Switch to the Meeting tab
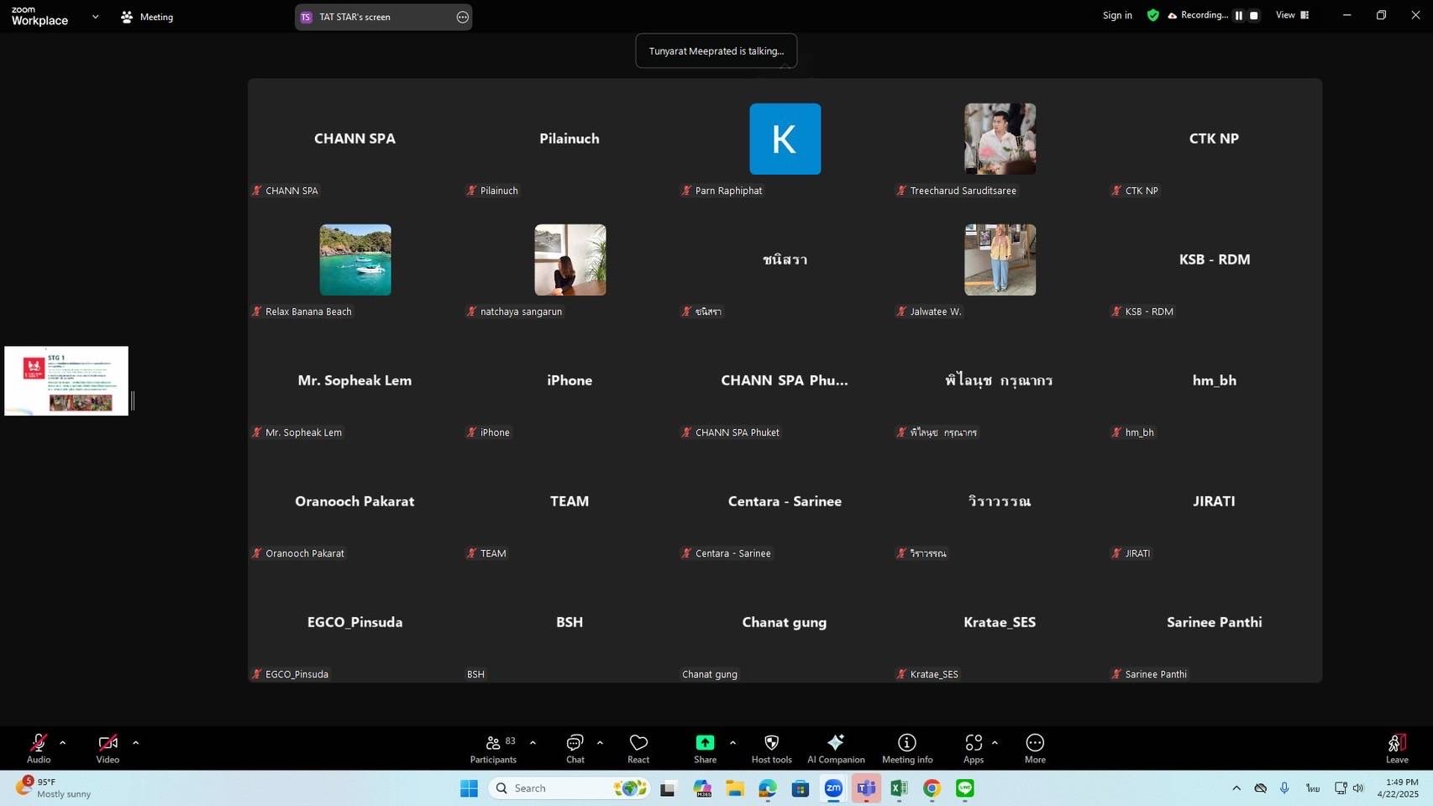 147,17
